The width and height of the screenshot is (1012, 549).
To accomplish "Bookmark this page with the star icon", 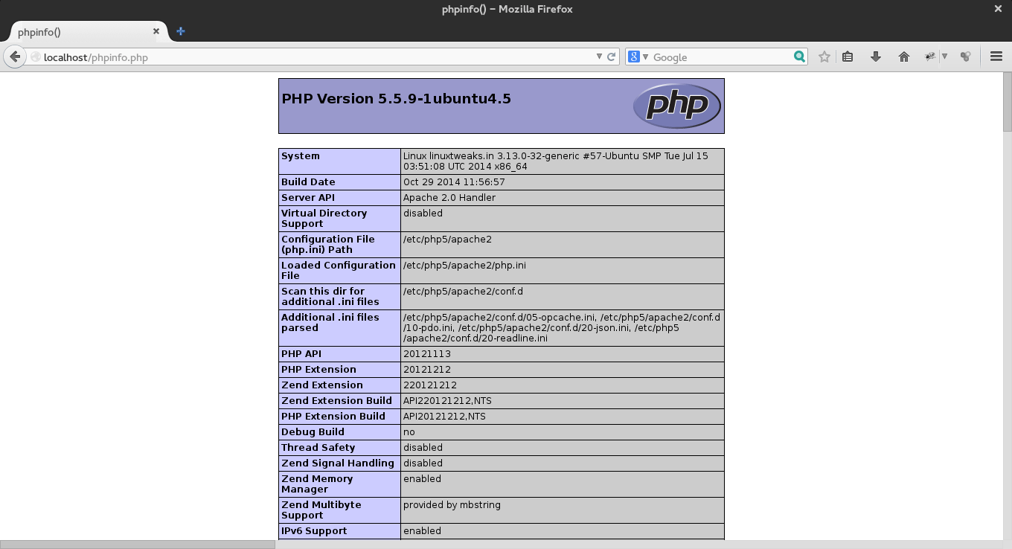I will tap(824, 57).
